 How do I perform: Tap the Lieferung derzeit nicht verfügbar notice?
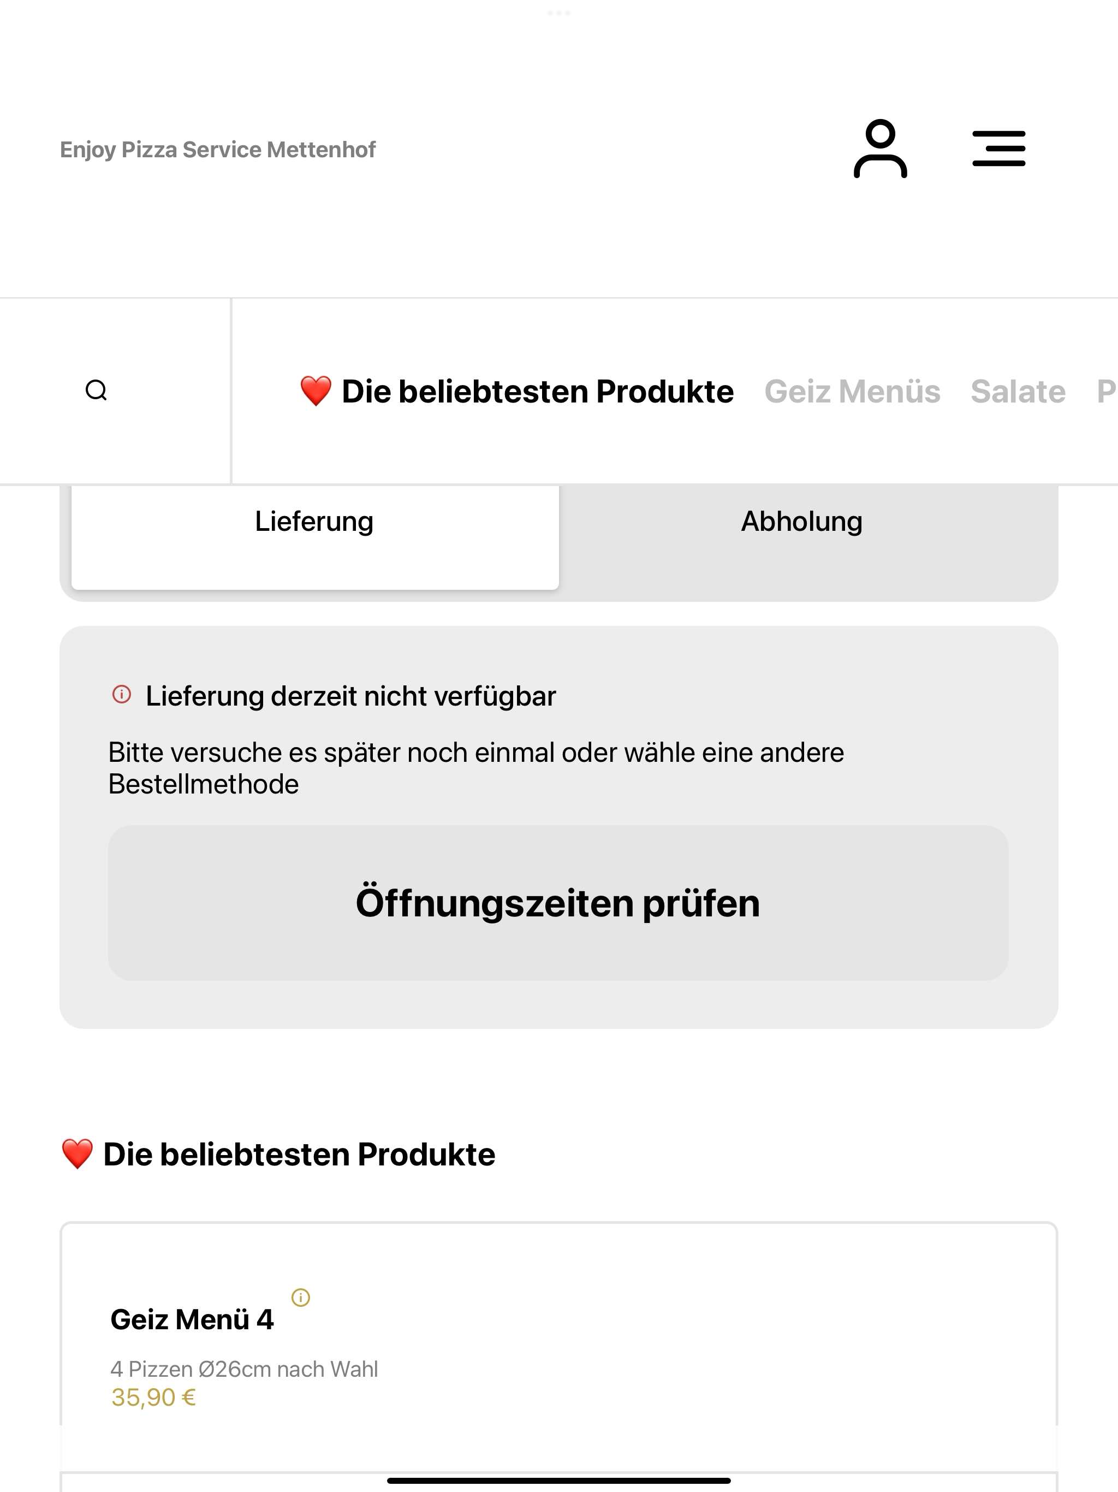[x=350, y=696]
